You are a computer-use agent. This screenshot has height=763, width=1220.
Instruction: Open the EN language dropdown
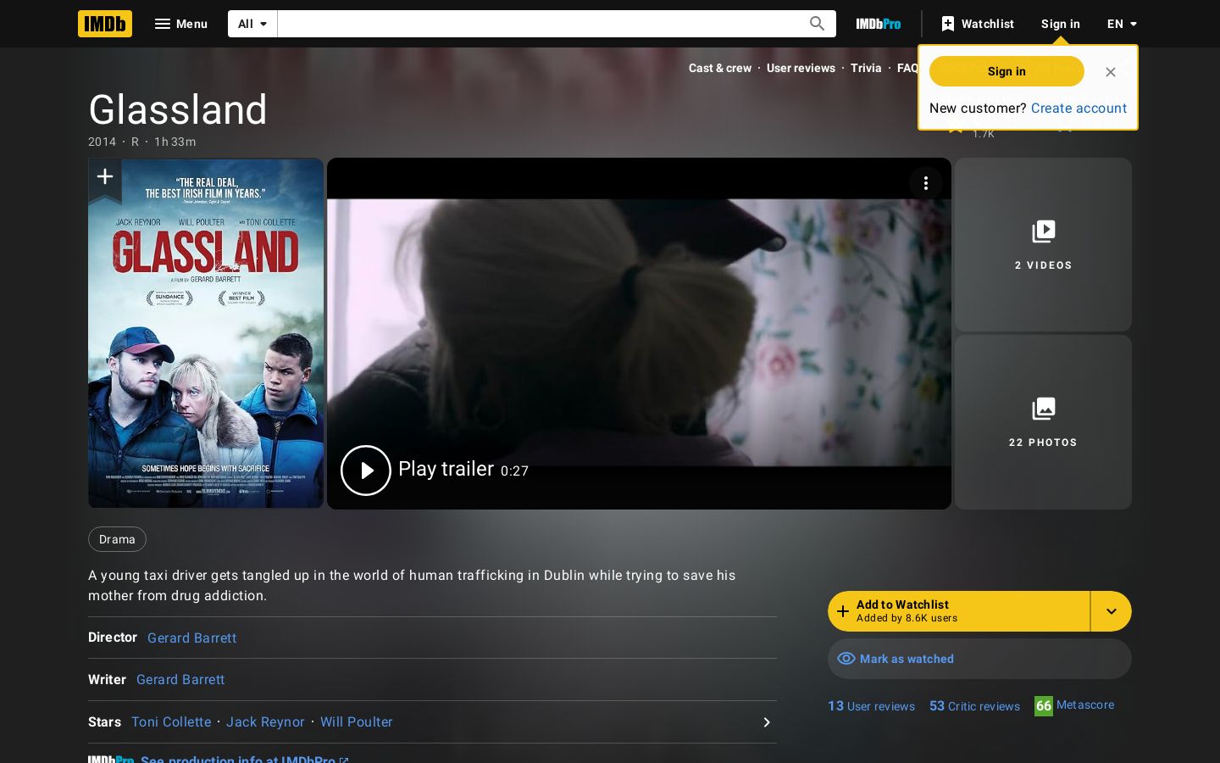click(1122, 24)
